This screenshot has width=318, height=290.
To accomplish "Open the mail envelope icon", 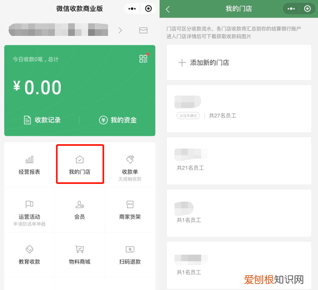I will pos(143,30).
